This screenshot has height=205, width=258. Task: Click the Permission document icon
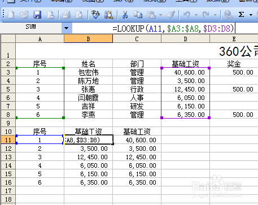pyautogui.click(x=50, y=15)
